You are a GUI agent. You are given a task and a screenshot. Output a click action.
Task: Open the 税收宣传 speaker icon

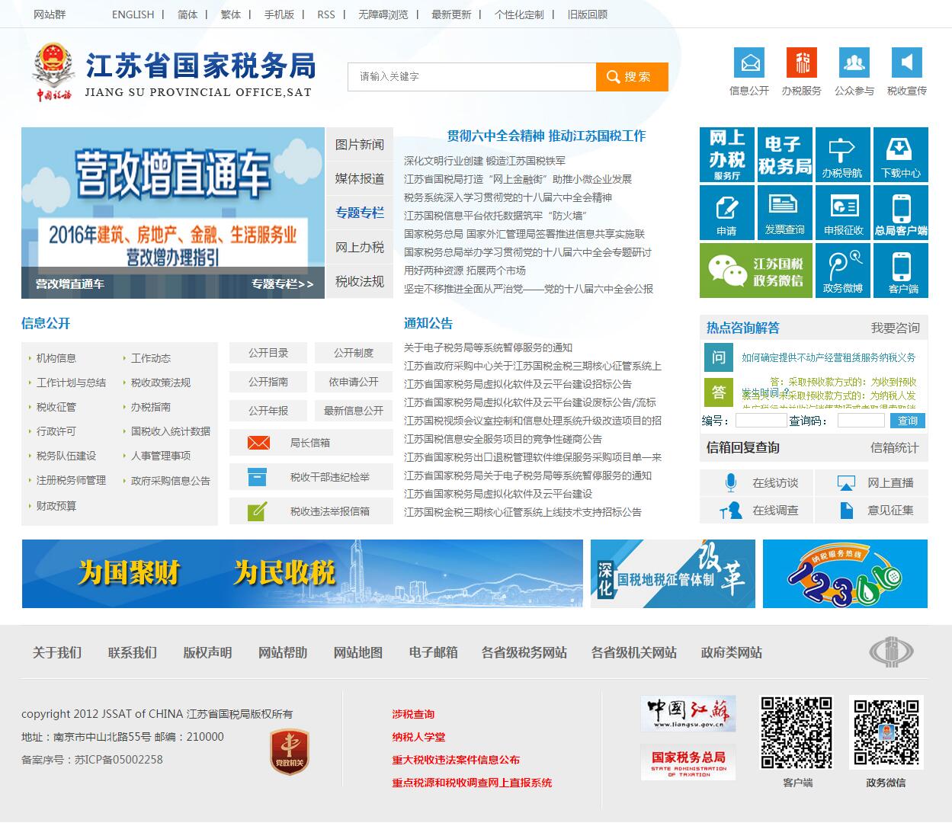[x=906, y=62]
